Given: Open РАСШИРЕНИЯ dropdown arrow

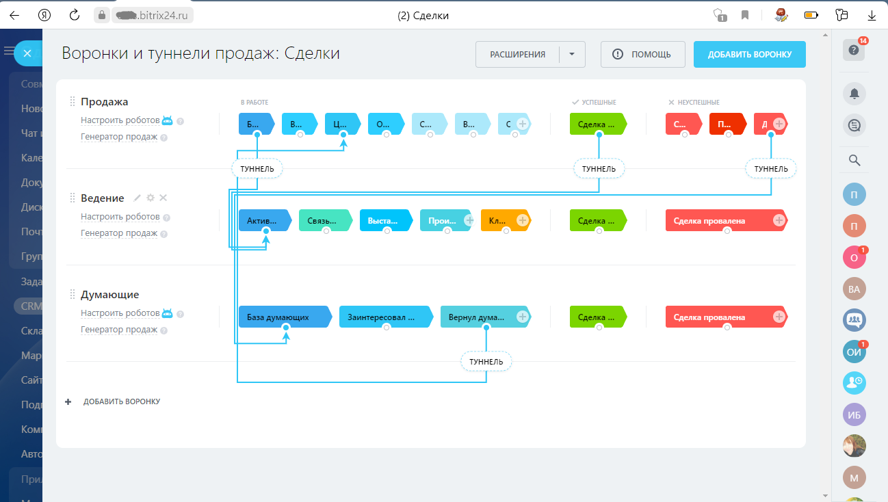Looking at the screenshot, I should [x=572, y=55].
